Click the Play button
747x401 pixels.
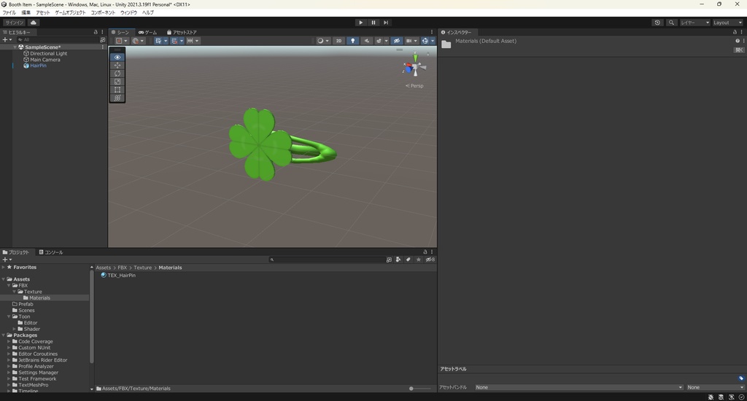(360, 23)
